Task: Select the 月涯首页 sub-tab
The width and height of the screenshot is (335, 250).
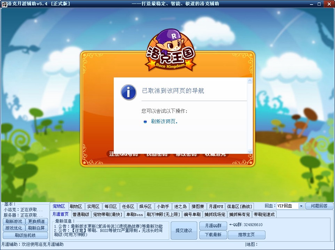Action: (x=61, y=214)
